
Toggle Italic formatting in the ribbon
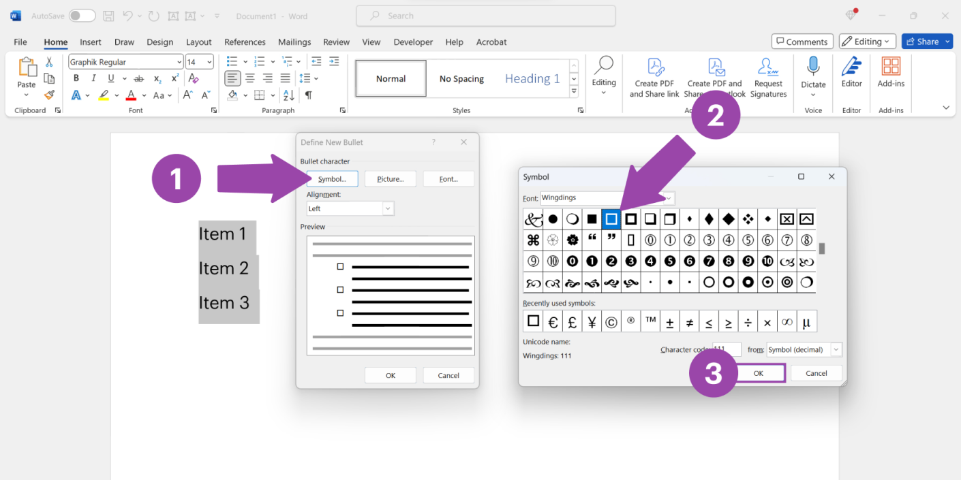point(93,78)
